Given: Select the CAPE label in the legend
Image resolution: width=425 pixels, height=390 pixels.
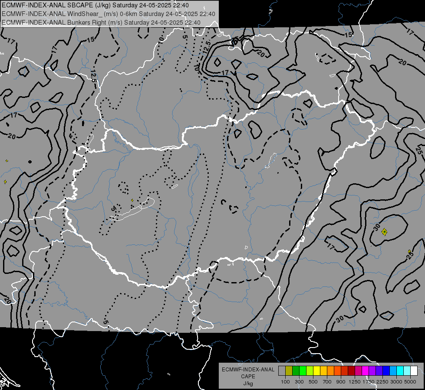Looking at the screenshot, I should click(x=248, y=377).
